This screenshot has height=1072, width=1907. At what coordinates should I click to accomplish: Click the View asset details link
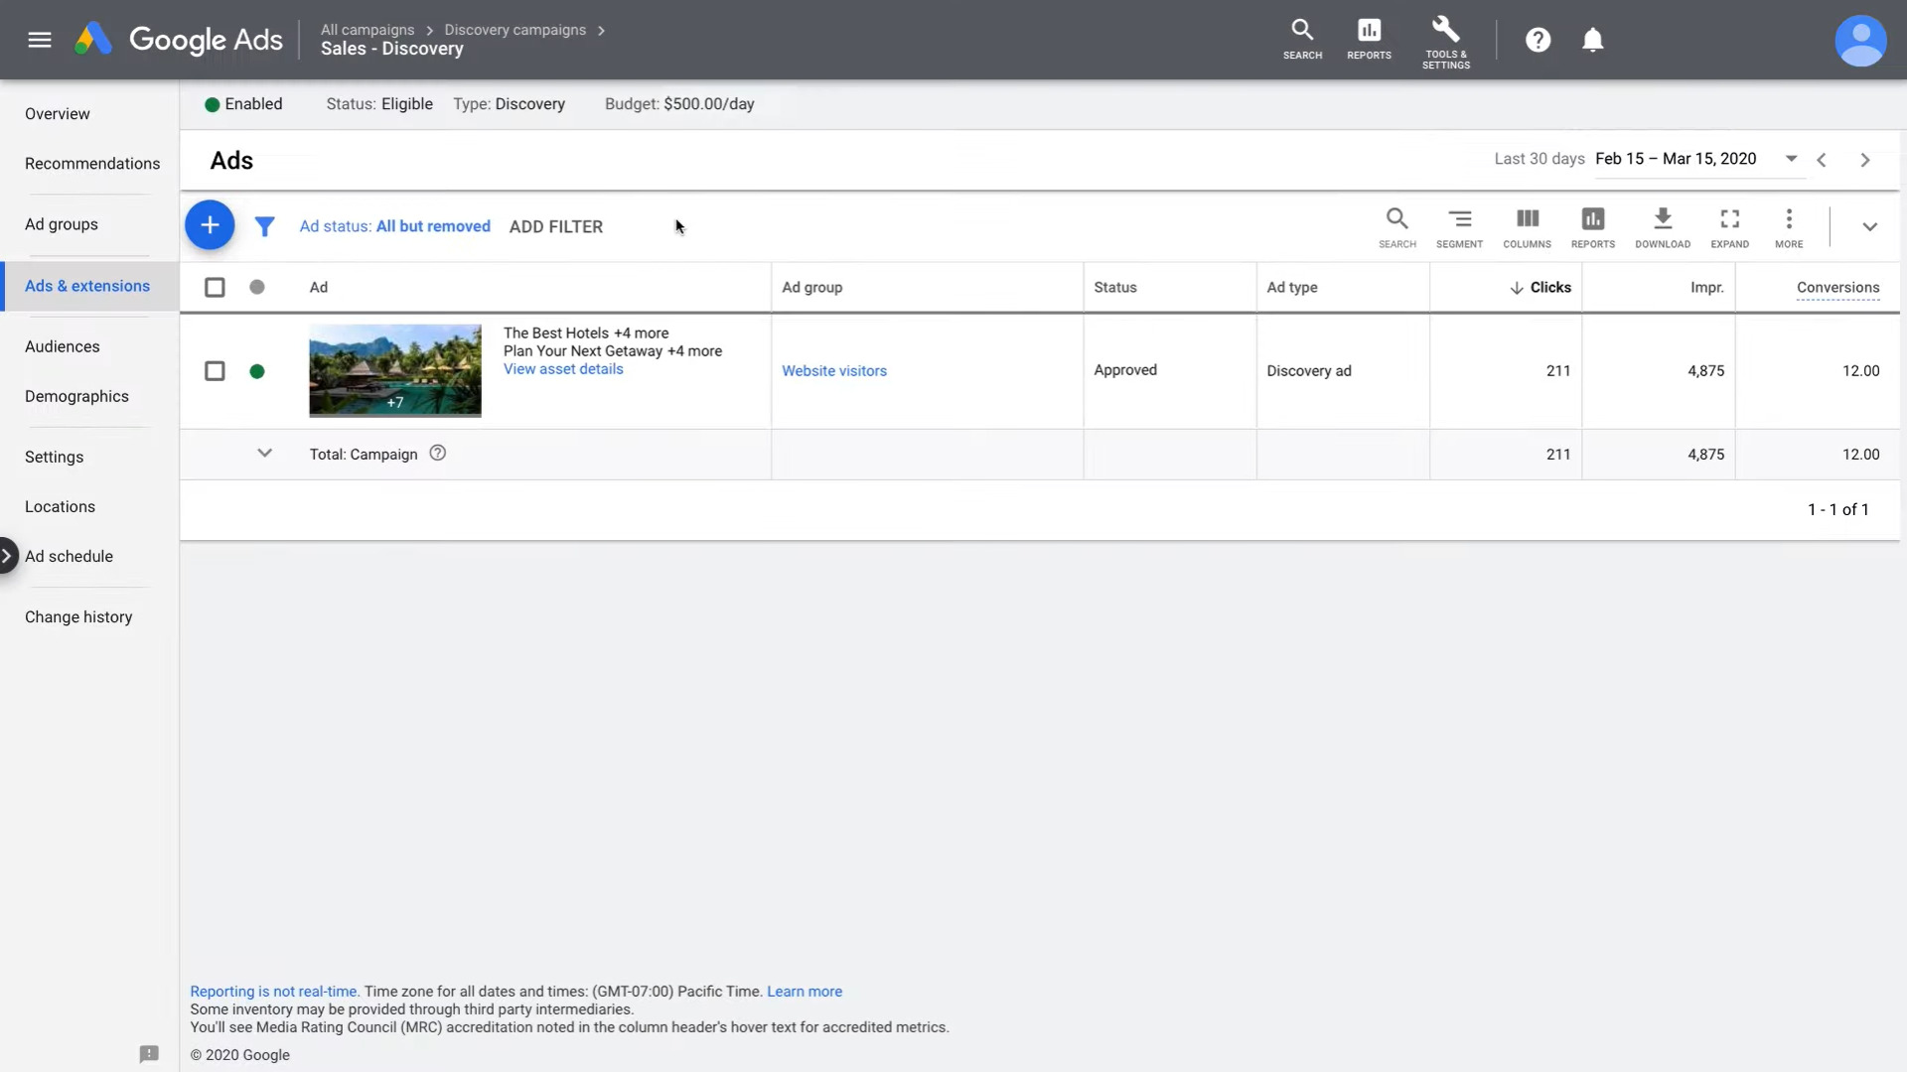click(563, 368)
